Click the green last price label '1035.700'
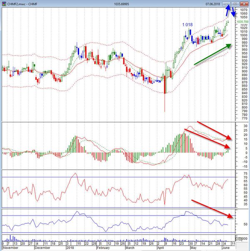Screen dimensions: 250x251 pos(242,22)
